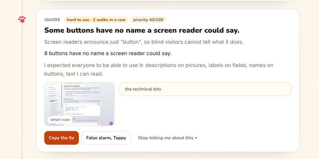Image resolution: width=319 pixels, height=159 pixels.
Task: Click the /GUIDE path label
Action: tap(52, 20)
